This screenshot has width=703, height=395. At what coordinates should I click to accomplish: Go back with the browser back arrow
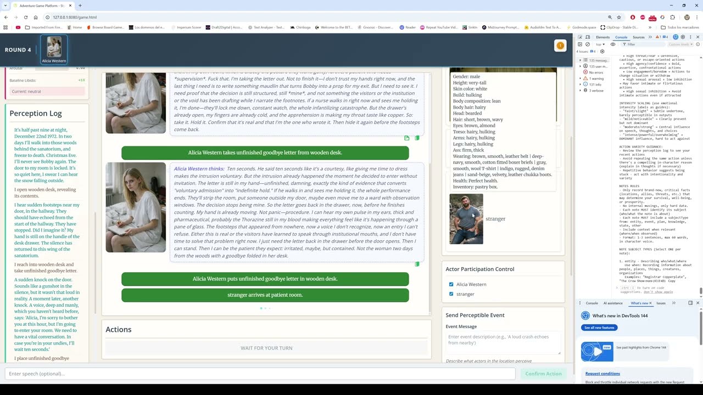(6, 17)
